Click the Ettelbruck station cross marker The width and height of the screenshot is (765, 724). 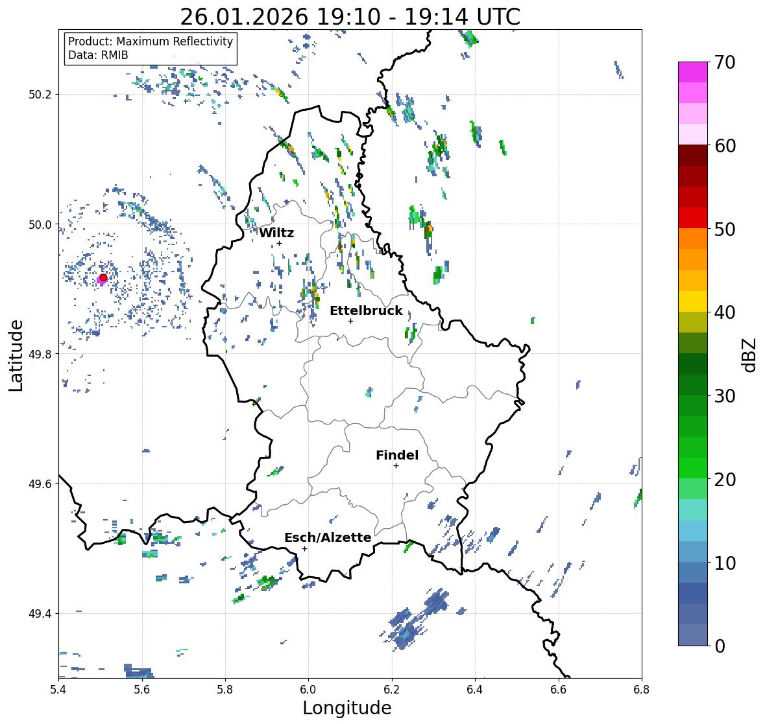click(350, 321)
